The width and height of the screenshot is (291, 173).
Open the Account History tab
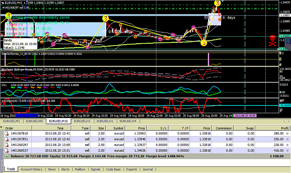(32, 169)
